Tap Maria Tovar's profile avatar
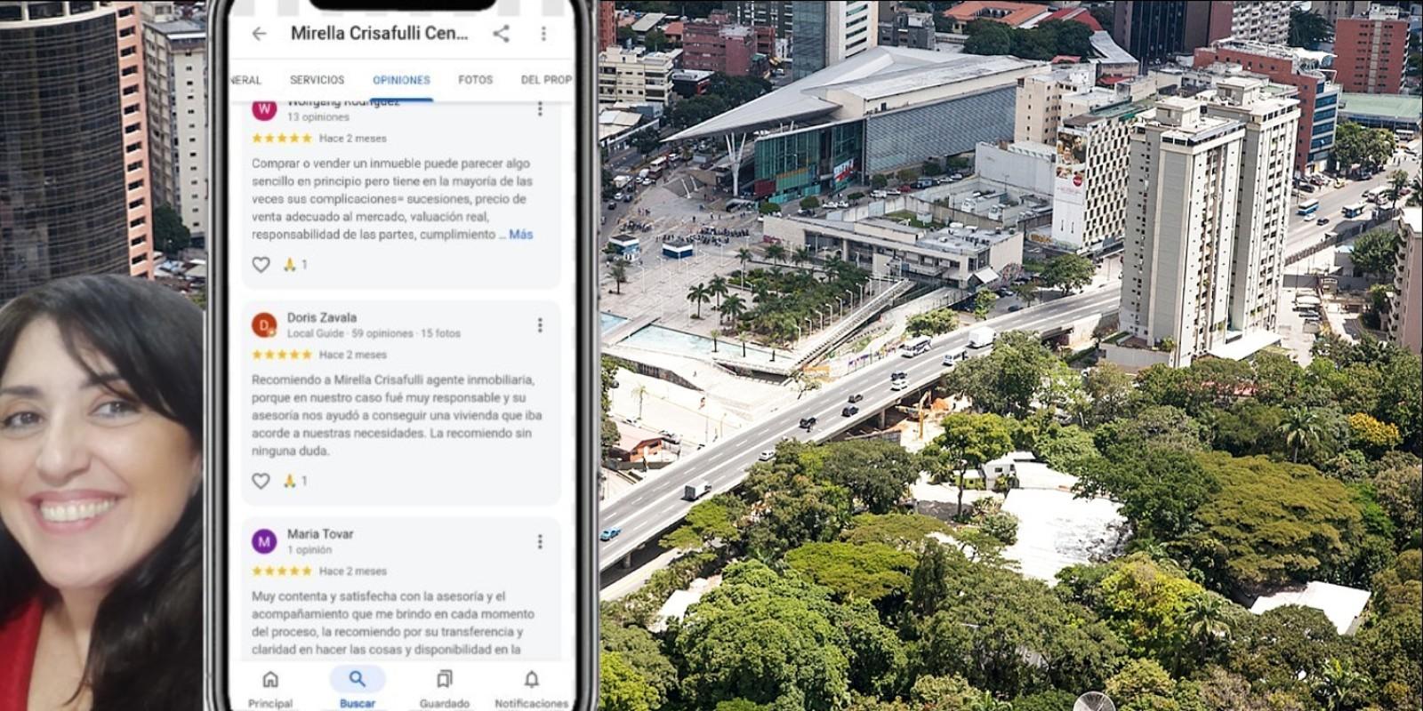The image size is (1423, 711). 264,541
